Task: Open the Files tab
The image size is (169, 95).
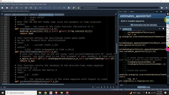Action: point(148,25)
